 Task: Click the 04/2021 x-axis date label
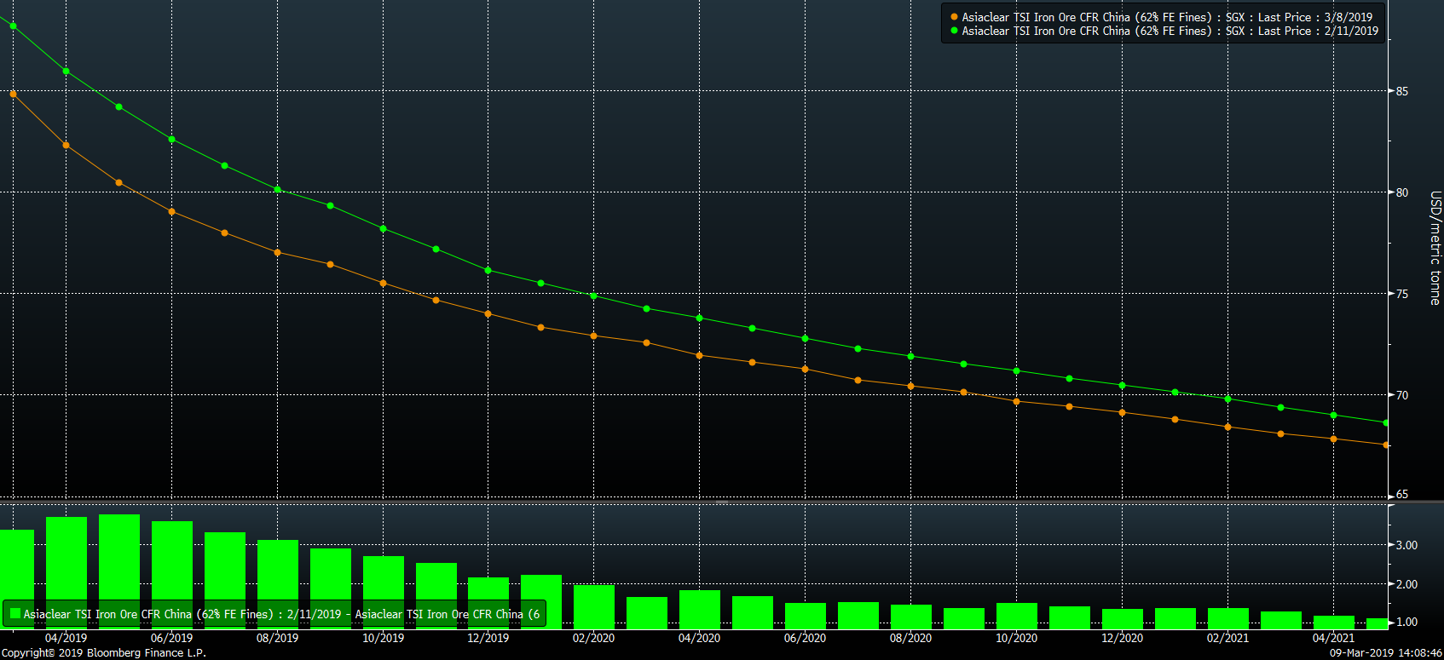coord(1333,638)
